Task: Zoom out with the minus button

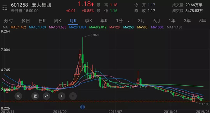Action: click(x=73, y=96)
